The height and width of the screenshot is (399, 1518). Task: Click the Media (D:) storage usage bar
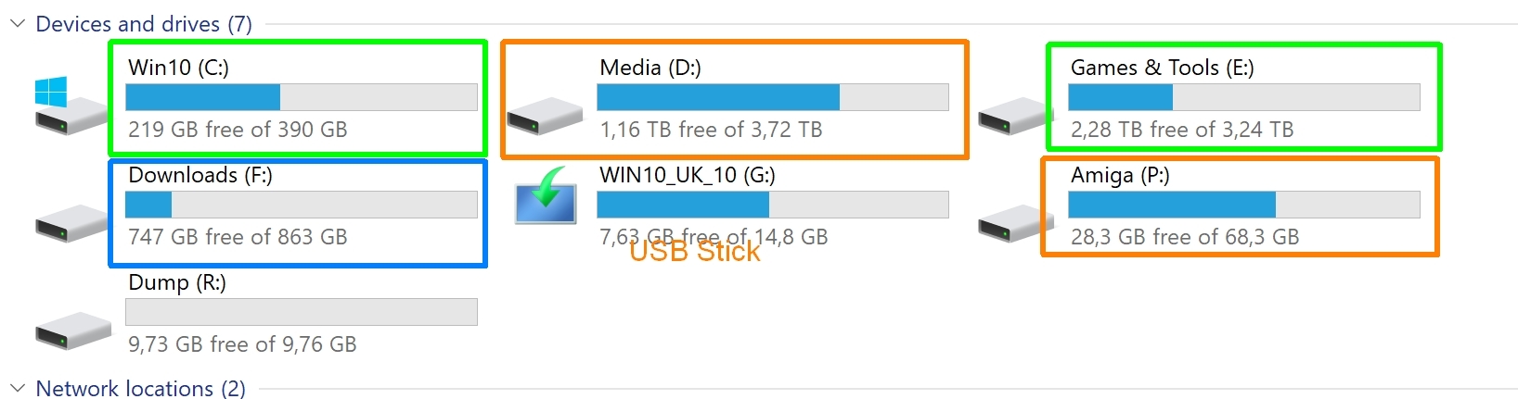pyautogui.click(x=772, y=97)
